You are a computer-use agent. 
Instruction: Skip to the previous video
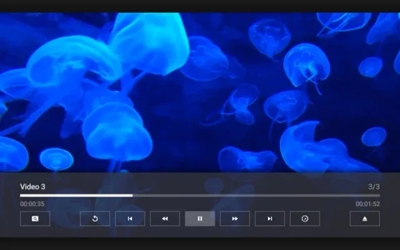coord(130,219)
